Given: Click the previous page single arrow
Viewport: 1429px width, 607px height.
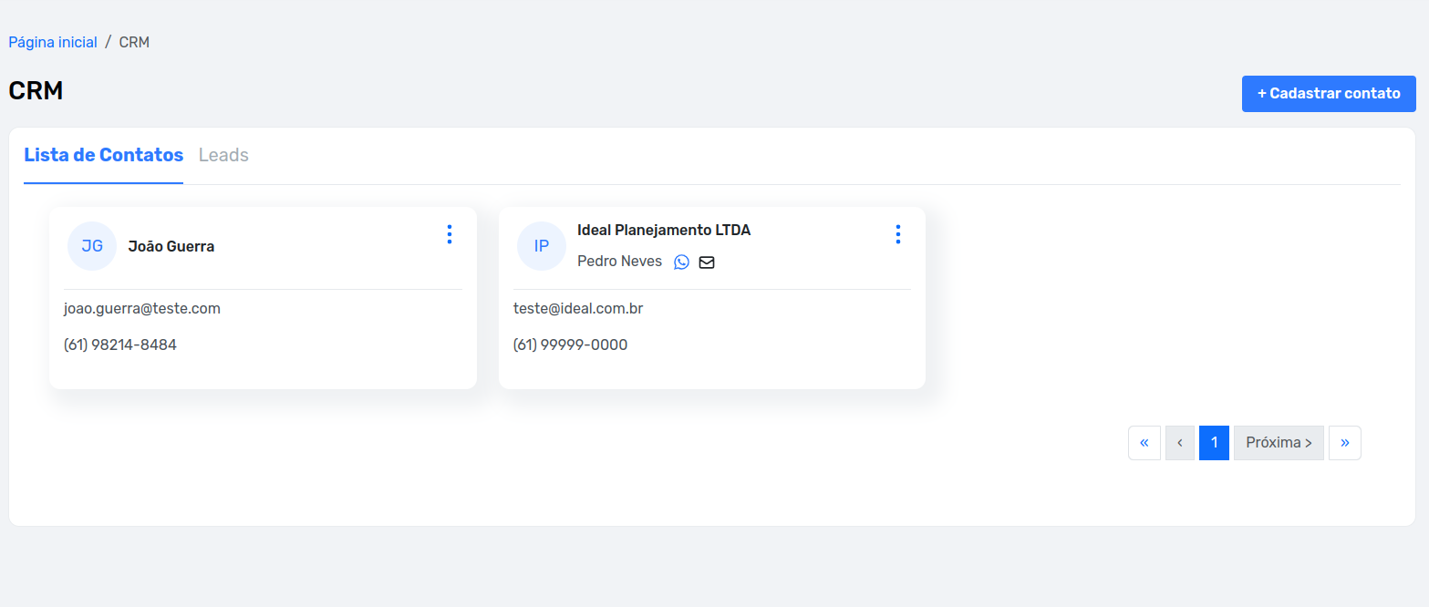Looking at the screenshot, I should (x=1180, y=443).
